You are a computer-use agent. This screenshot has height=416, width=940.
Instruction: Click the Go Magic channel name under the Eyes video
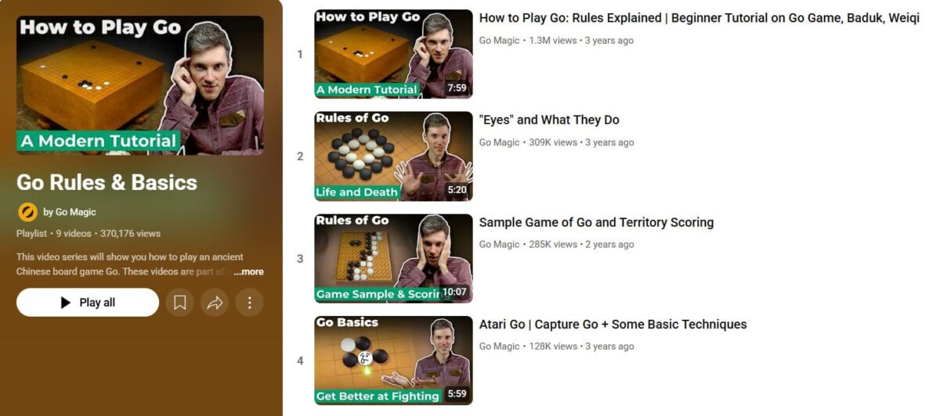click(500, 142)
